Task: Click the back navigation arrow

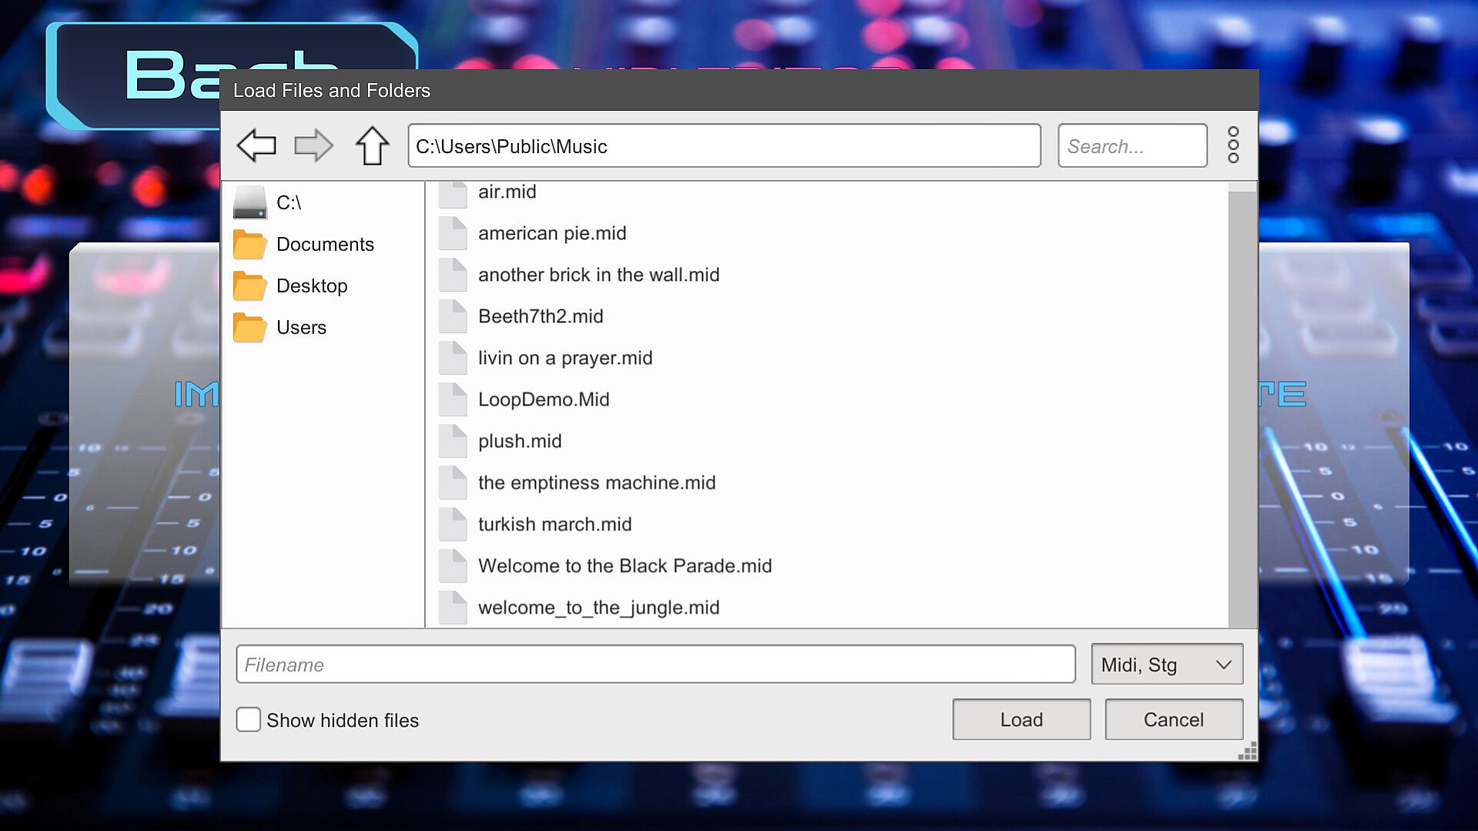Action: pyautogui.click(x=256, y=145)
